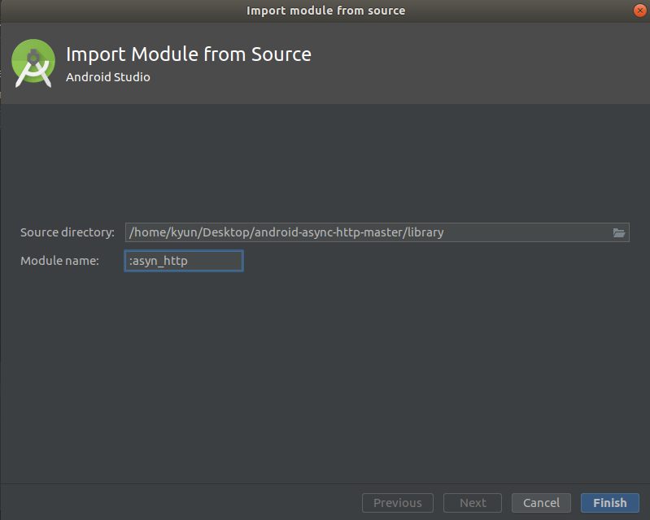Click the disabled Next button

pyautogui.click(x=473, y=503)
